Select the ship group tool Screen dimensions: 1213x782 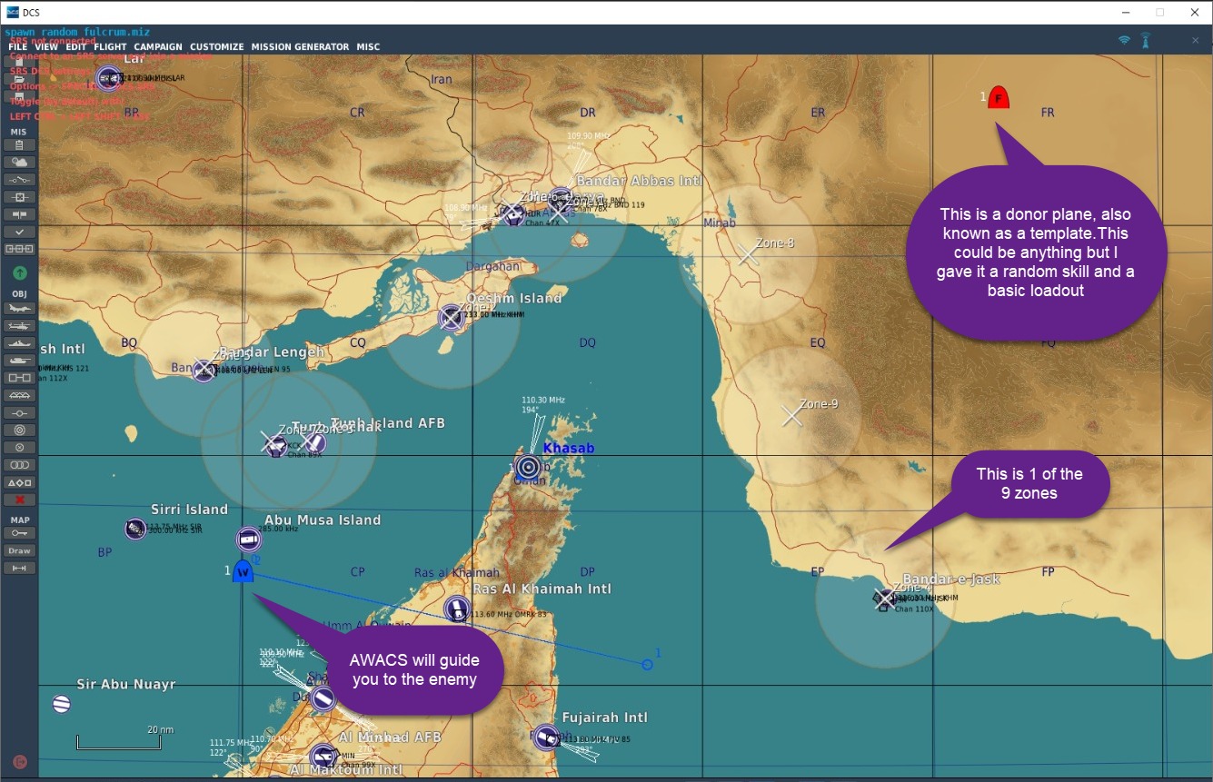(x=19, y=343)
